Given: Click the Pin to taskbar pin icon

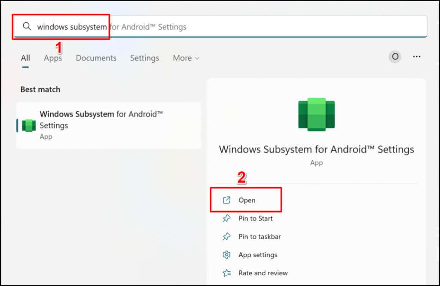Looking at the screenshot, I should (x=226, y=236).
